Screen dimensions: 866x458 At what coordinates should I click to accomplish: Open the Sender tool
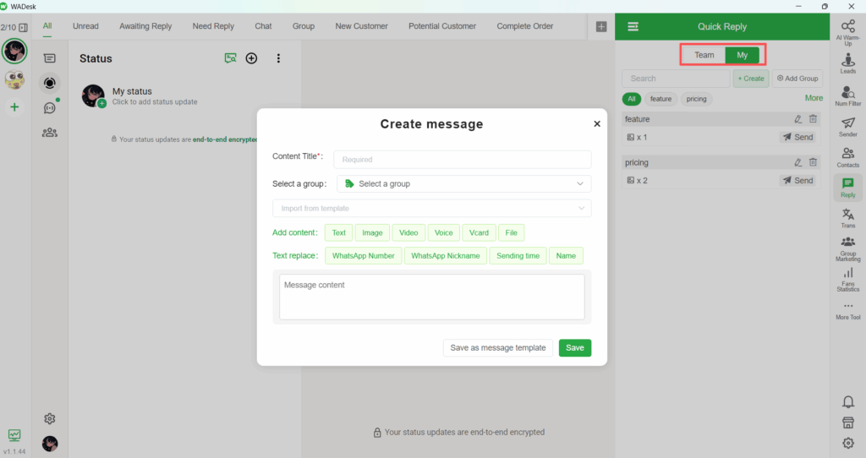coord(847,127)
